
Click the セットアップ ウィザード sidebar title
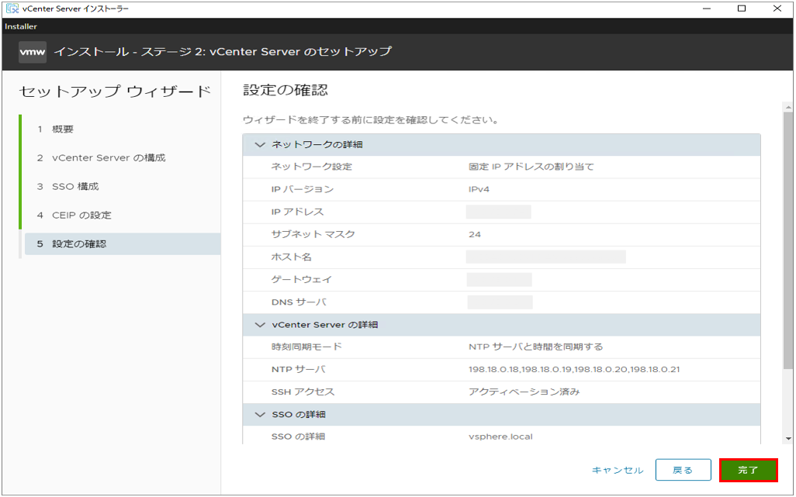point(115,91)
